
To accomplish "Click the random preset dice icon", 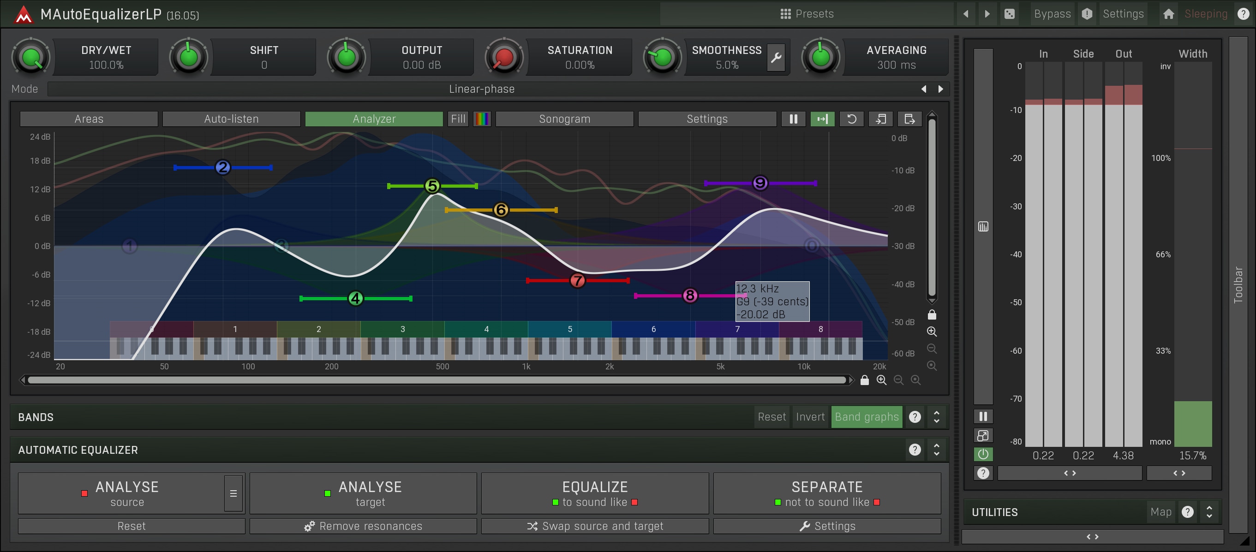I will [1010, 14].
